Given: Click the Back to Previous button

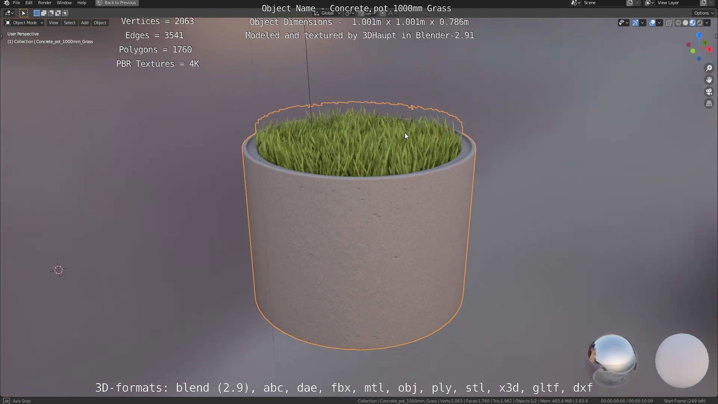Looking at the screenshot, I should coord(117,3).
